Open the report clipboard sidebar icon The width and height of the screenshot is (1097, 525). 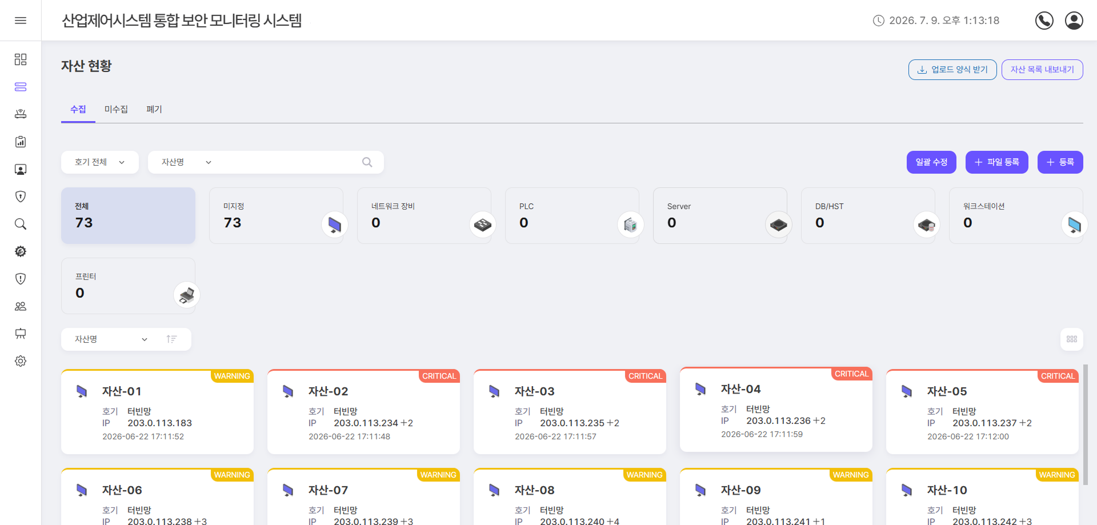point(21,142)
